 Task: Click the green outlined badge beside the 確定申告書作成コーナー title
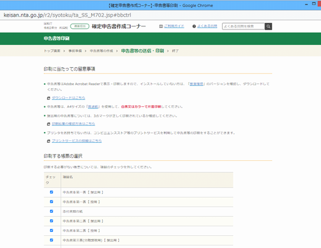click(80, 26)
